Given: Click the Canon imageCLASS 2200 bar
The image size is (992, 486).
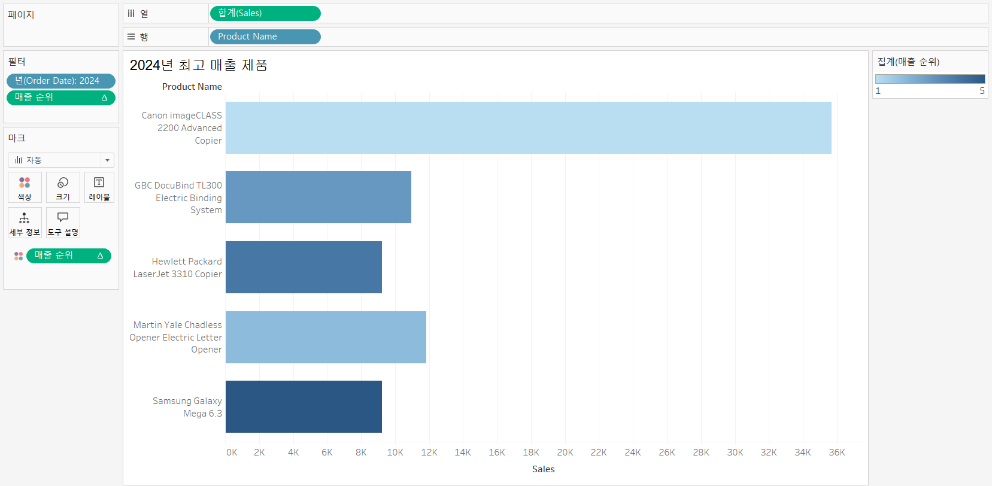Looking at the screenshot, I should [529, 127].
